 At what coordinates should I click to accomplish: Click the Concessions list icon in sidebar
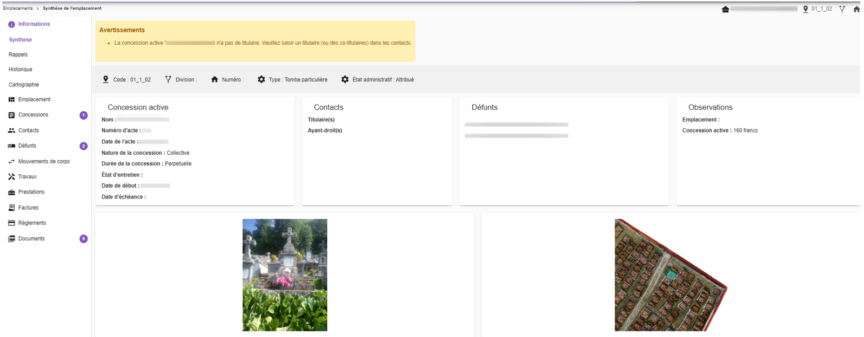(11, 115)
